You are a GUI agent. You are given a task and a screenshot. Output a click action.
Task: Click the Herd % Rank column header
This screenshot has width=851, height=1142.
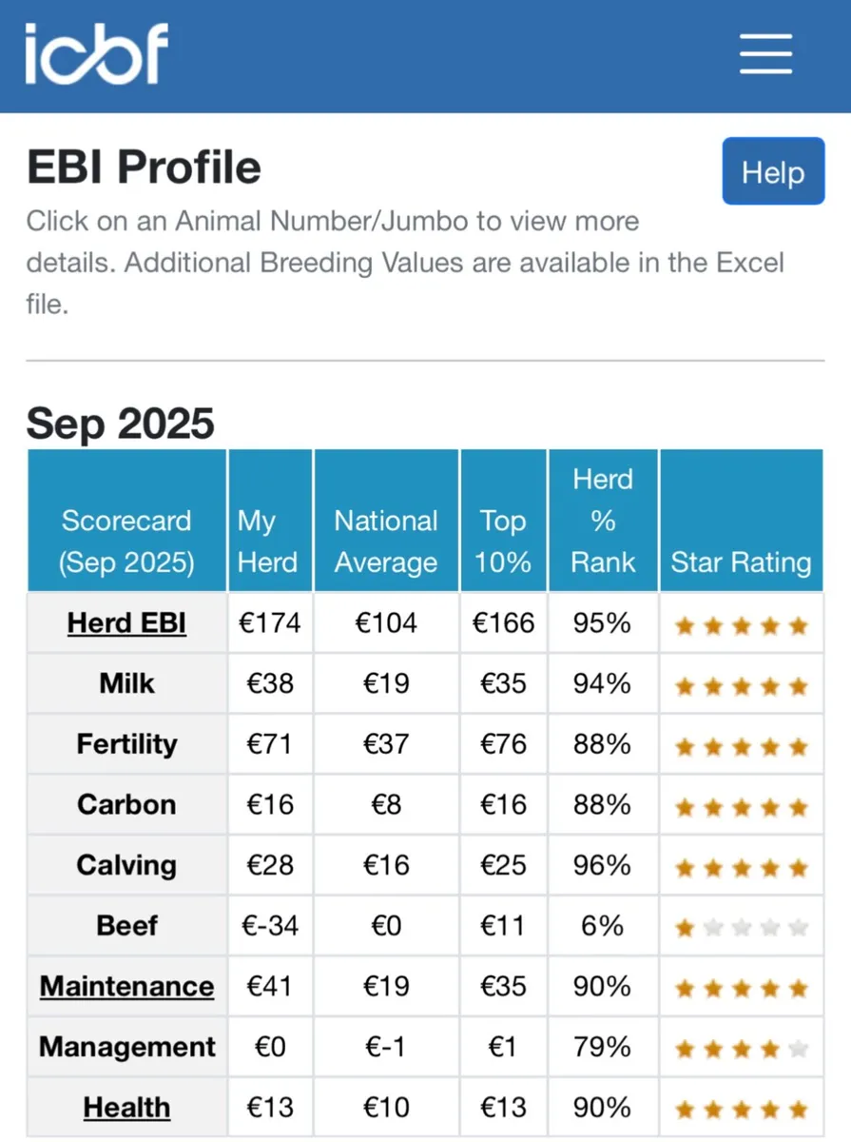tap(602, 521)
